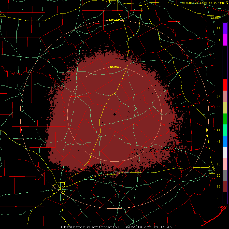Image resolution: width=229 pixels, height=229 pixels.
Task: Click the BD yellow legend swatch
Action: 225,108
